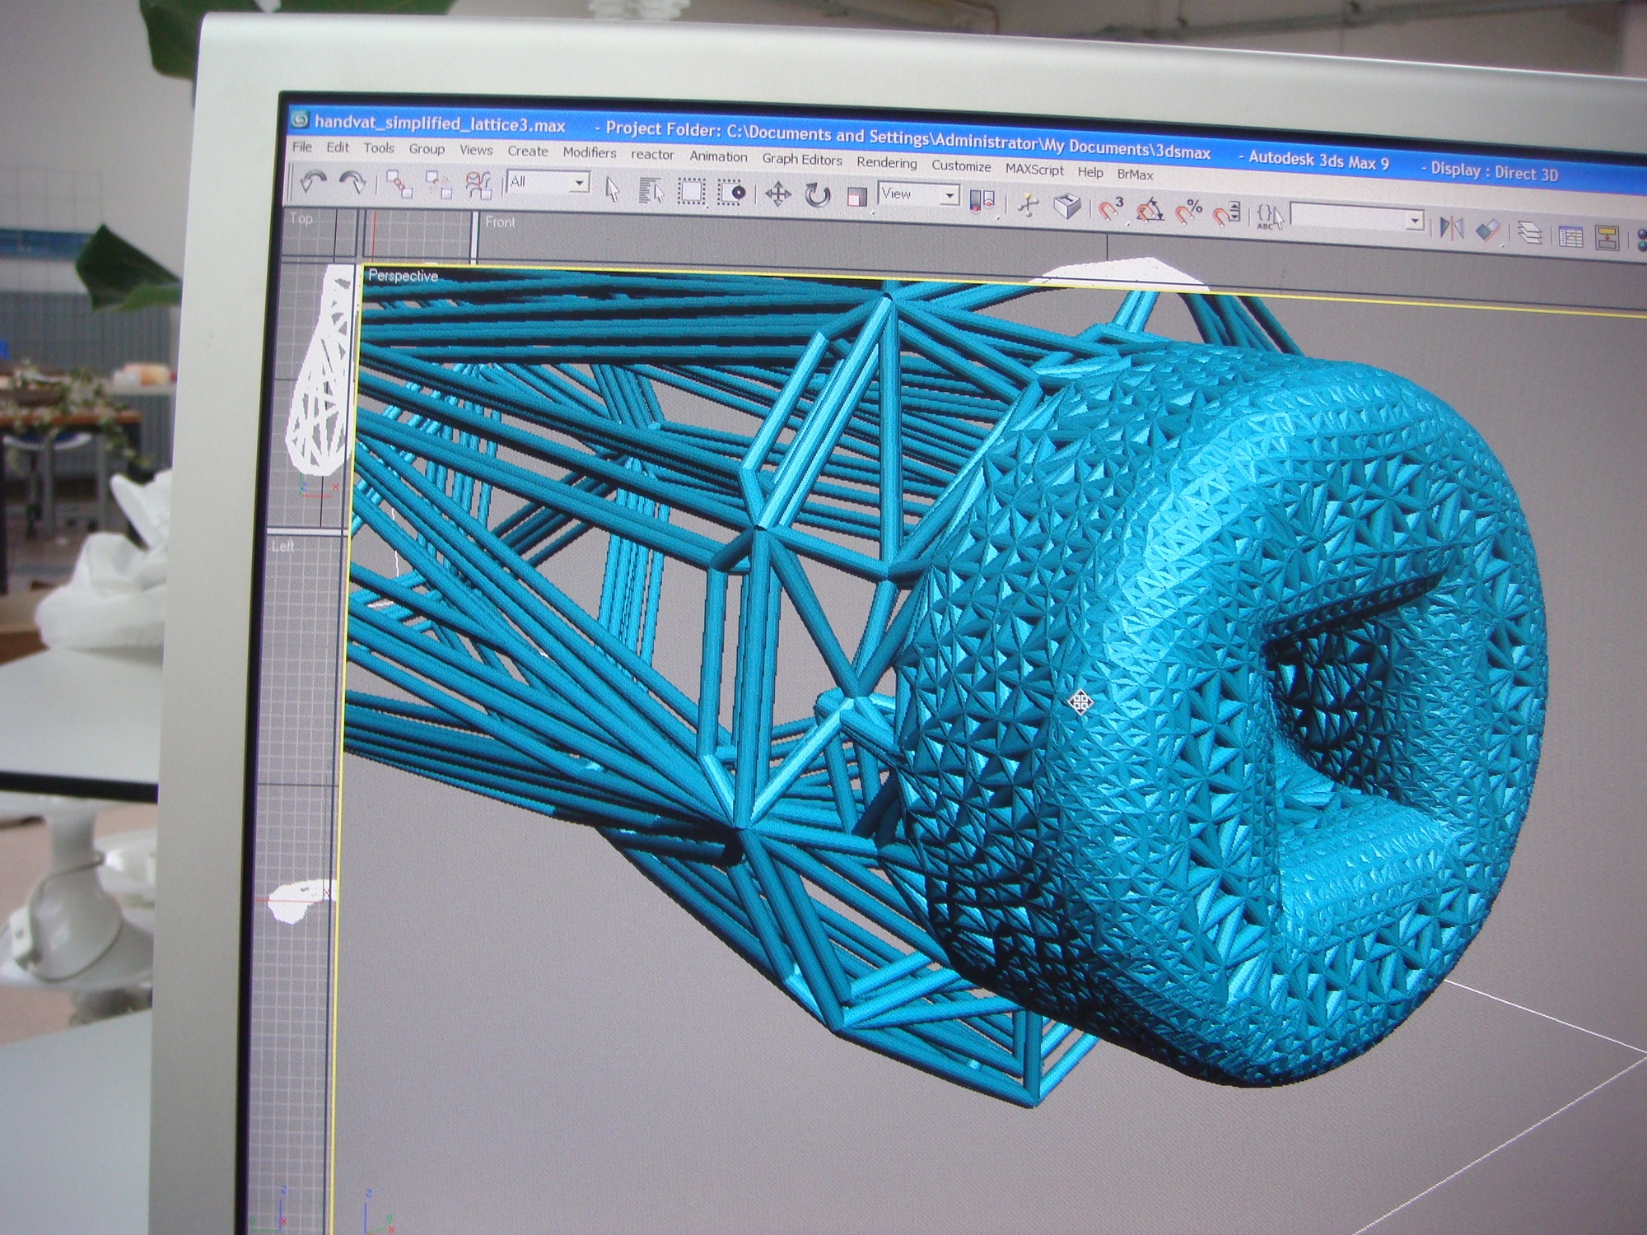Click the Perspective viewport label
This screenshot has width=1647, height=1235.
tap(403, 276)
